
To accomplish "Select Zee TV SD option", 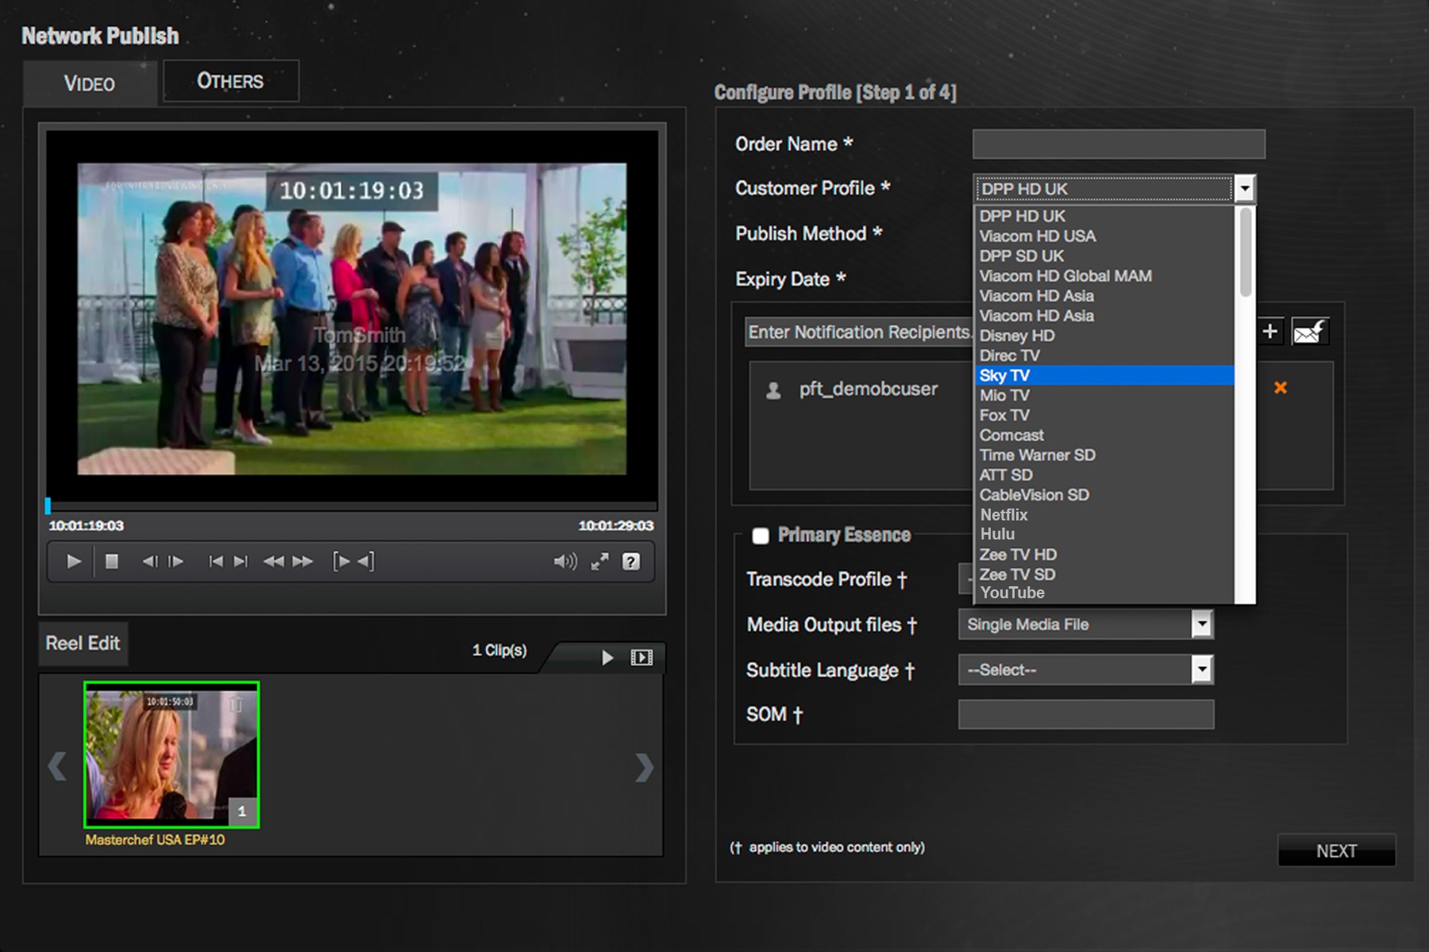I will [x=1104, y=574].
